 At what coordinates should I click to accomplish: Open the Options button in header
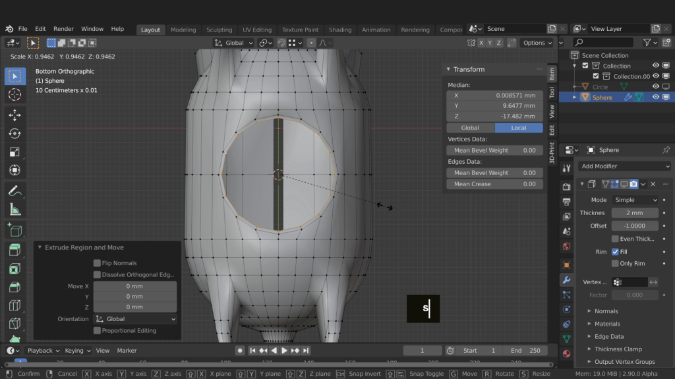[537, 43]
